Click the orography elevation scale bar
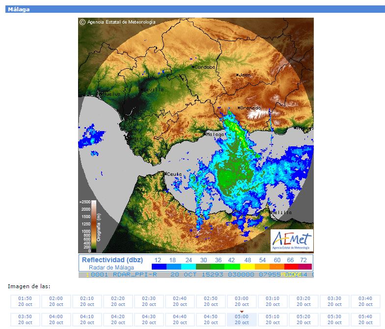385x329 pixels. click(94, 226)
